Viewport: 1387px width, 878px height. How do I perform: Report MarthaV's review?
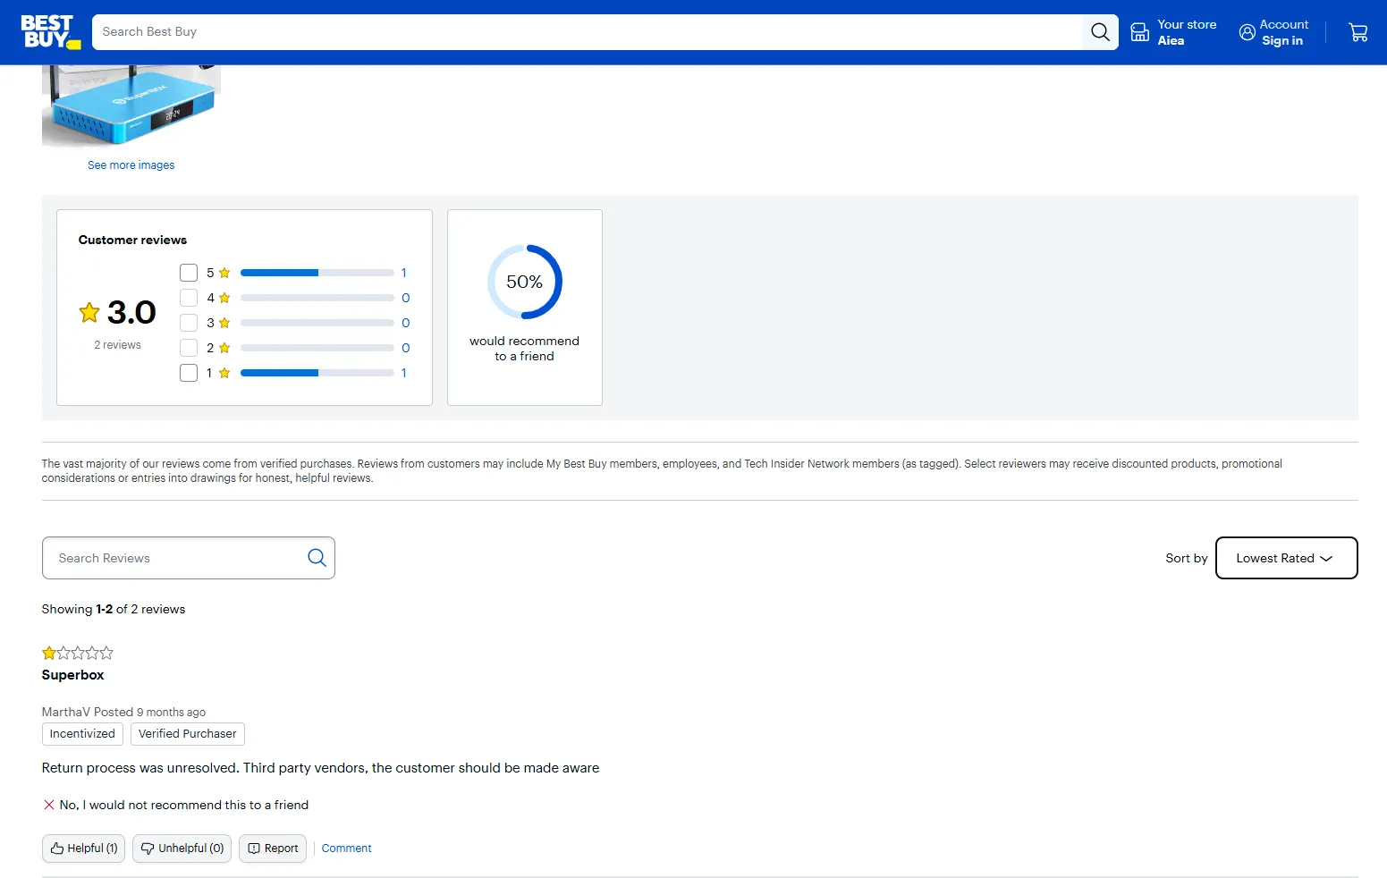[x=273, y=848]
